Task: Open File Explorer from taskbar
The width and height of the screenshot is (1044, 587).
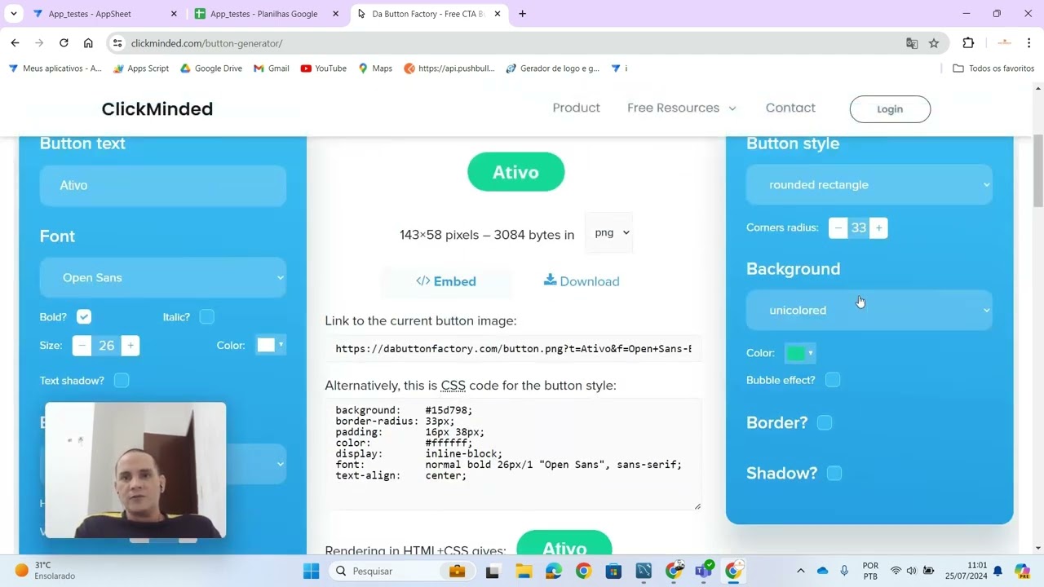Action: pos(523,571)
